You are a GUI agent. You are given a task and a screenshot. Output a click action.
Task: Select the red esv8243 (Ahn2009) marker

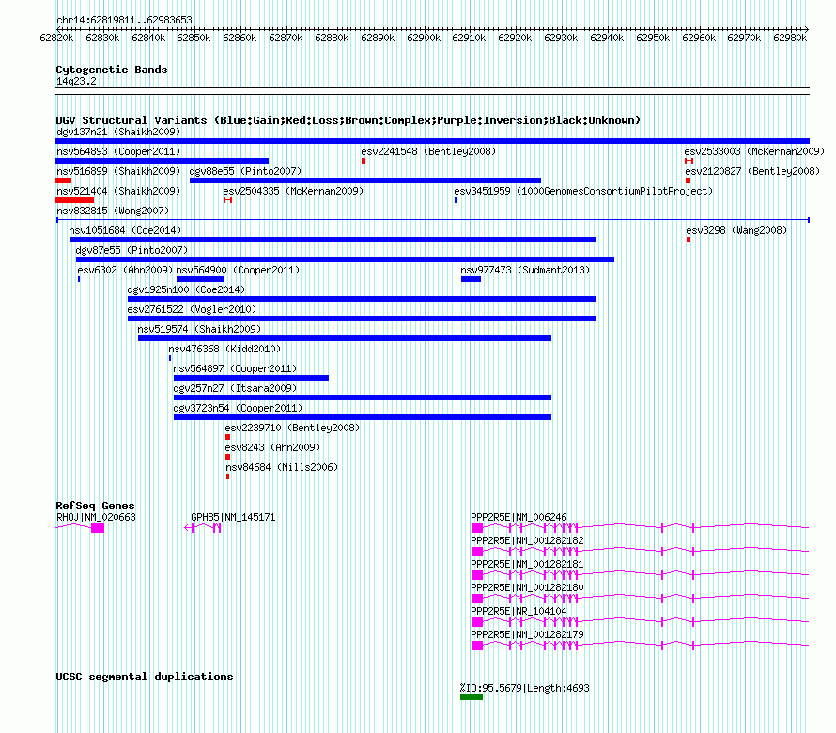coord(227,457)
